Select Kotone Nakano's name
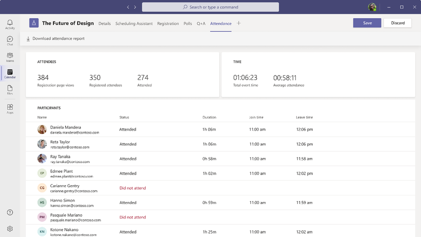The image size is (421, 237). pyautogui.click(x=64, y=230)
